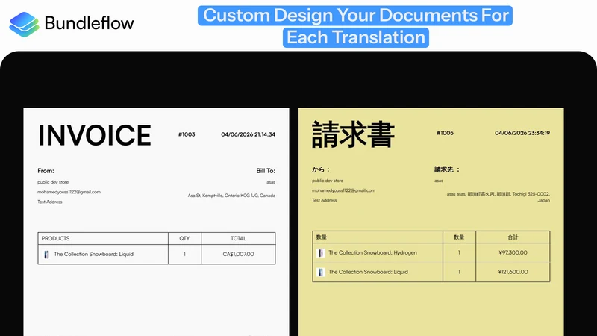597x336 pixels.
Task: Click the INVOICE title on the white document
Action: pos(95,135)
